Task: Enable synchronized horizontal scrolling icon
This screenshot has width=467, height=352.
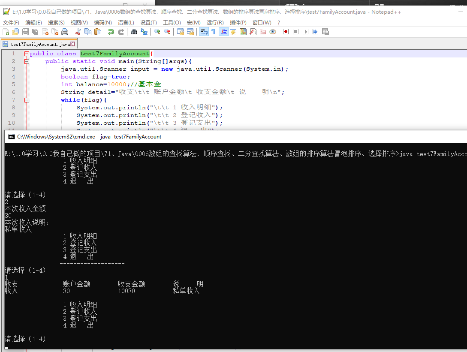Action: 190,32
